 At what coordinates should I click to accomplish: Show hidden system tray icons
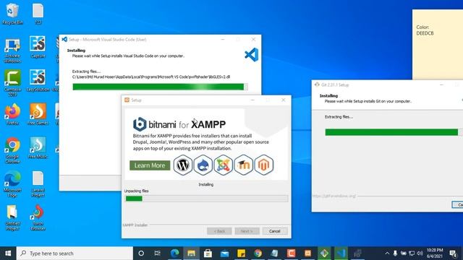pos(387,253)
